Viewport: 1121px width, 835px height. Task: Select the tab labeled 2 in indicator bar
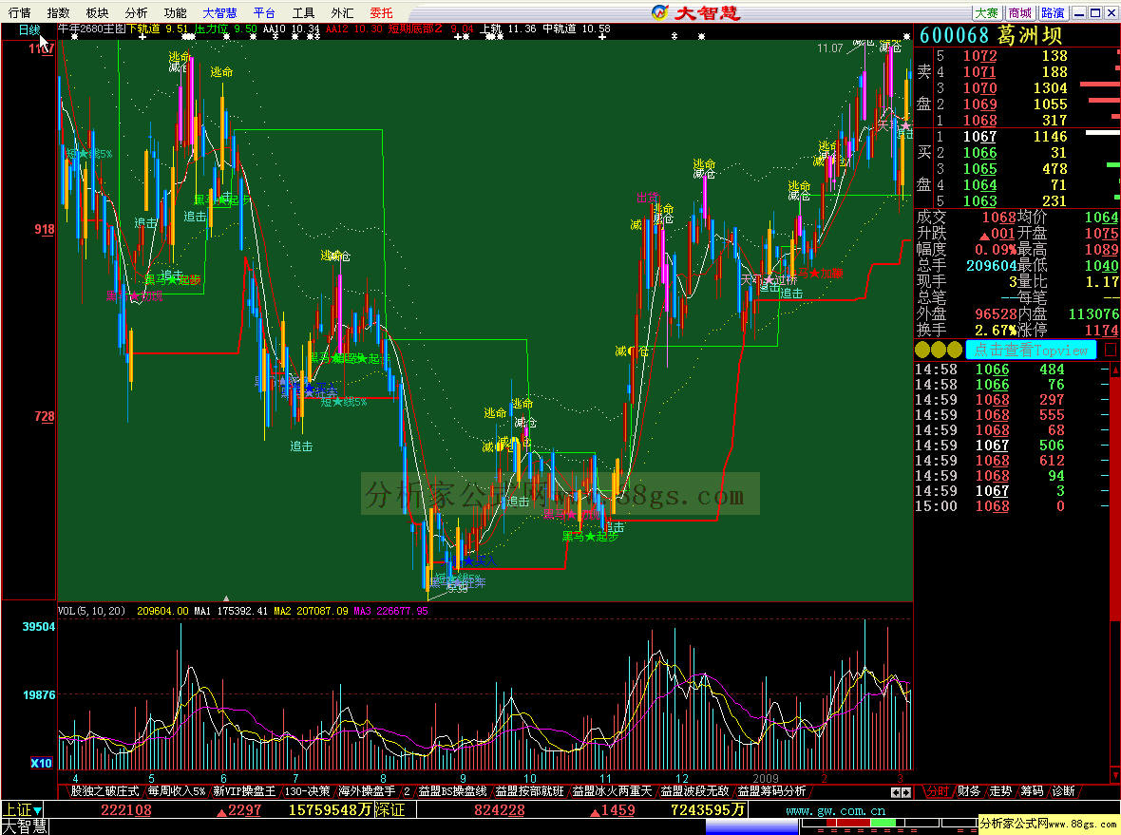point(406,790)
